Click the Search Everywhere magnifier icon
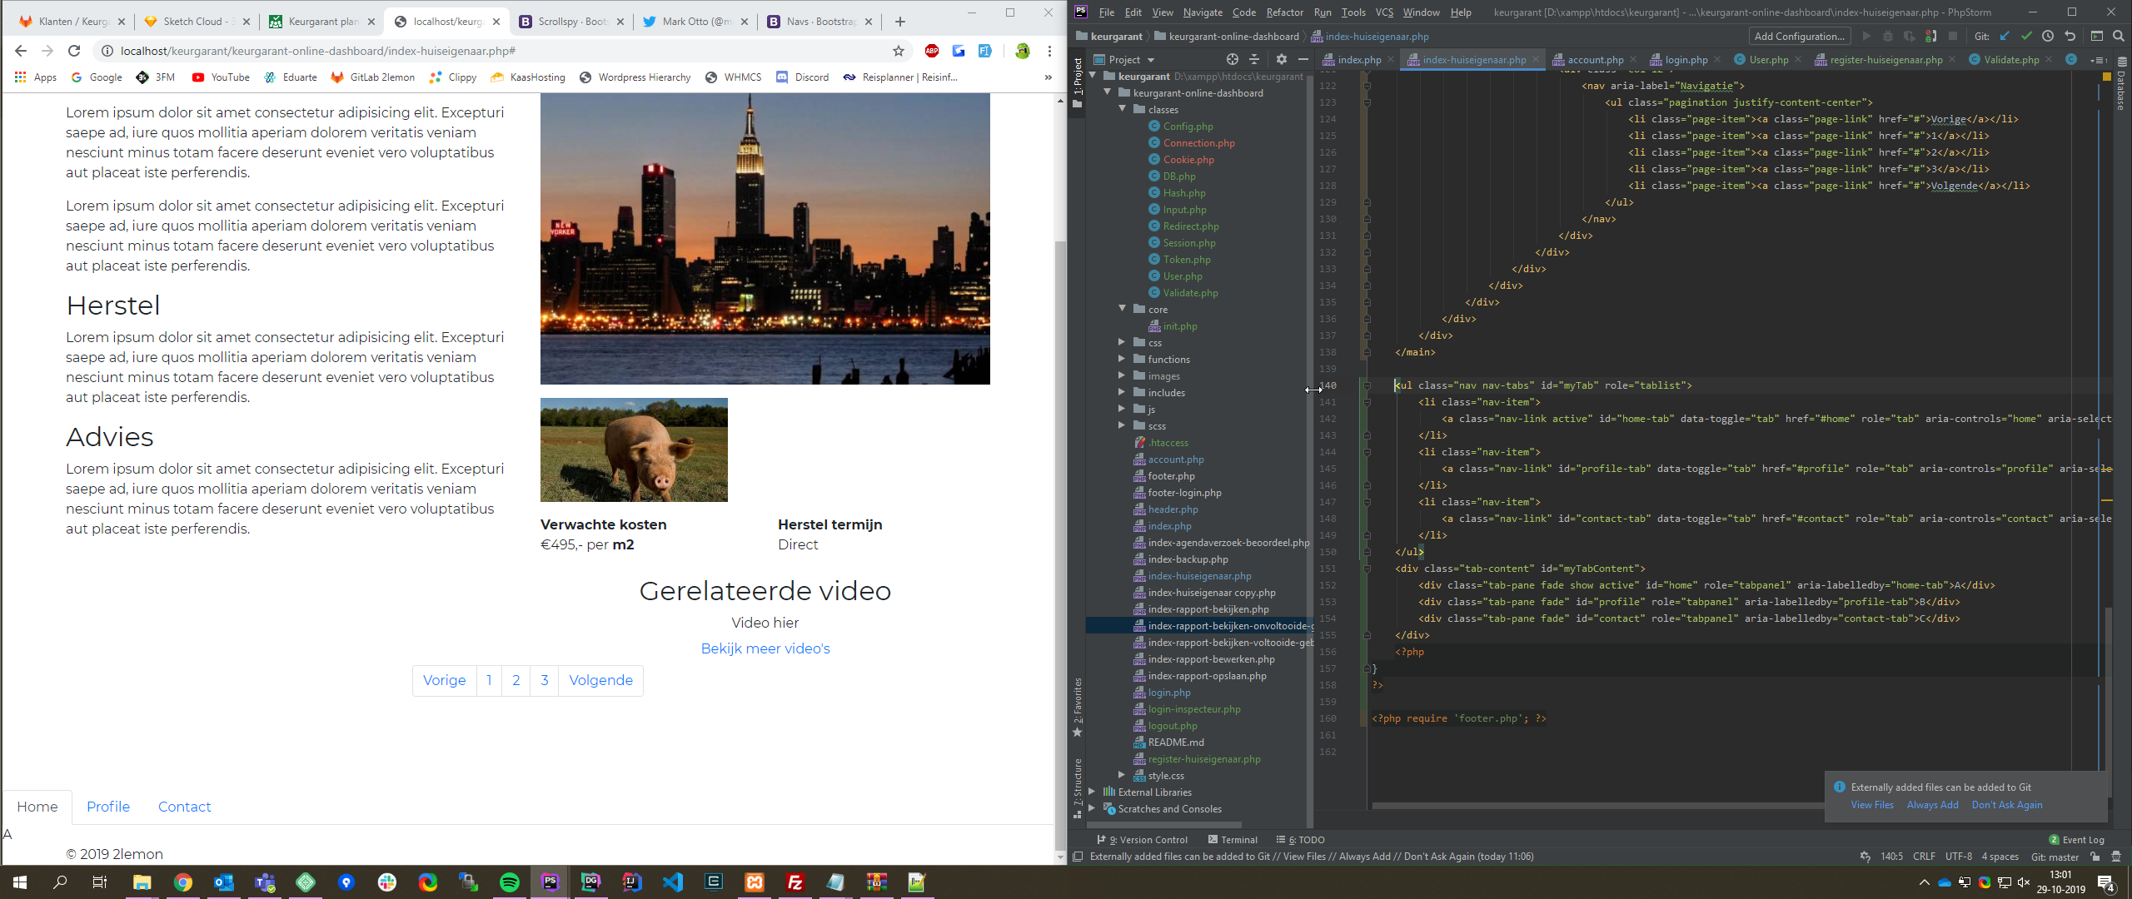2132x899 pixels. coord(2119,37)
